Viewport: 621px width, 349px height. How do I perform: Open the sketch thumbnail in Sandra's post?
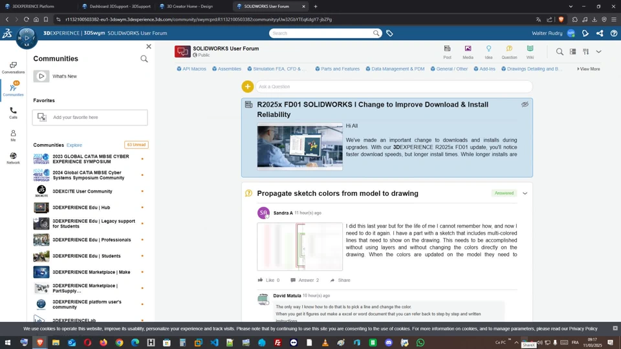pyautogui.click(x=300, y=246)
